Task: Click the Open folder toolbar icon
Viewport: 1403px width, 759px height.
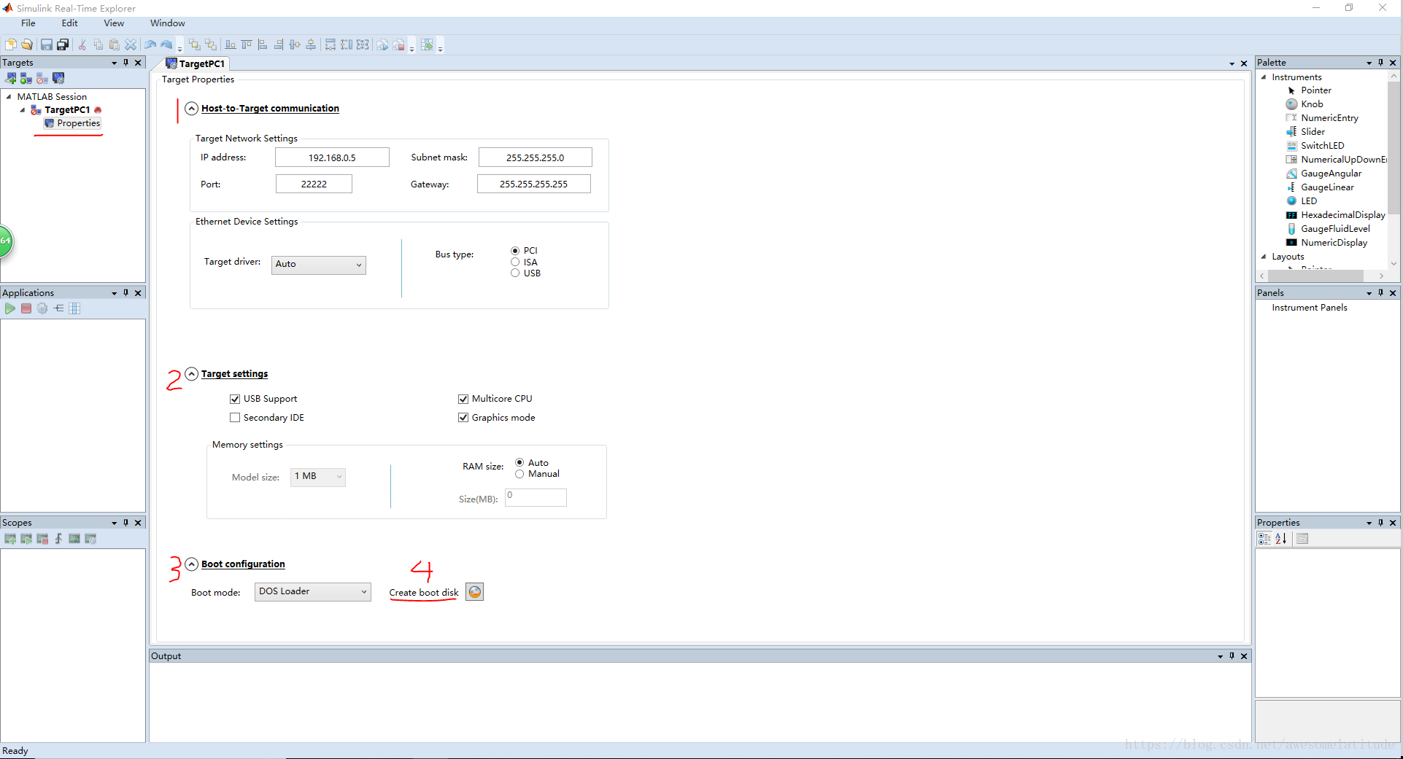Action: (27, 44)
